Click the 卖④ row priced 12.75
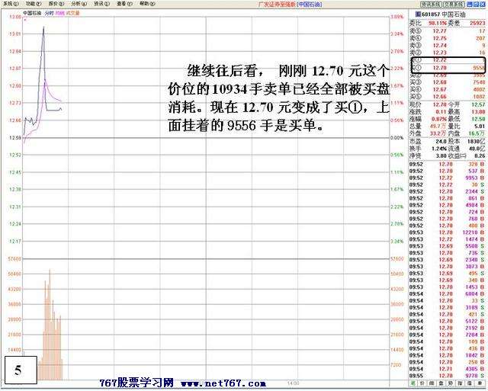The height and width of the screenshot is (391, 488). pos(448,38)
